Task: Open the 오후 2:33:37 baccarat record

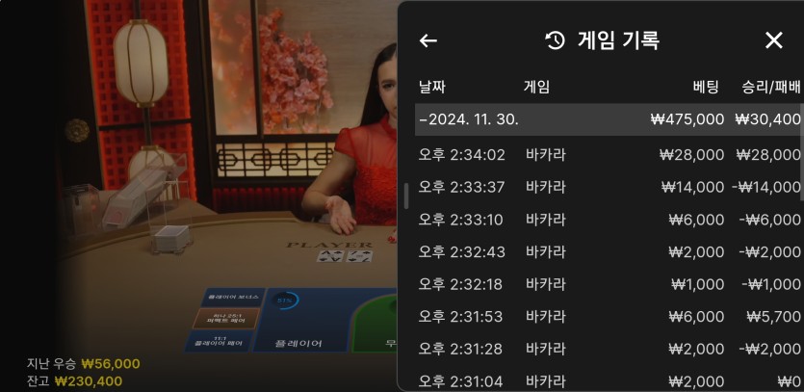Action: click(x=608, y=187)
